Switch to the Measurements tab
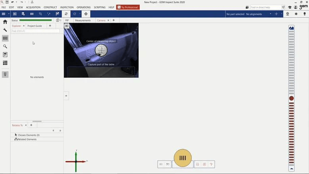 coord(83,20)
